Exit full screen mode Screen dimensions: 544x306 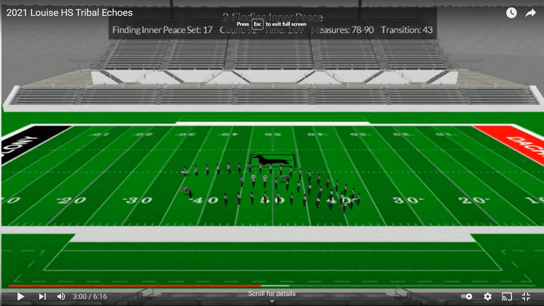(x=526, y=296)
